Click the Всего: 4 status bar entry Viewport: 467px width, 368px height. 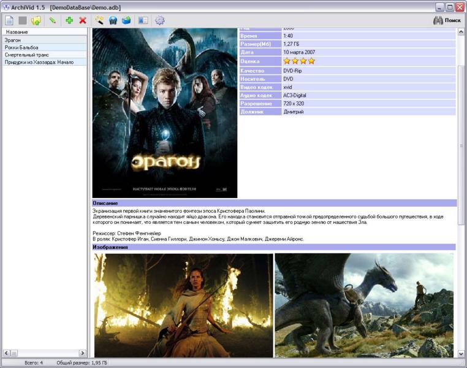point(34,363)
